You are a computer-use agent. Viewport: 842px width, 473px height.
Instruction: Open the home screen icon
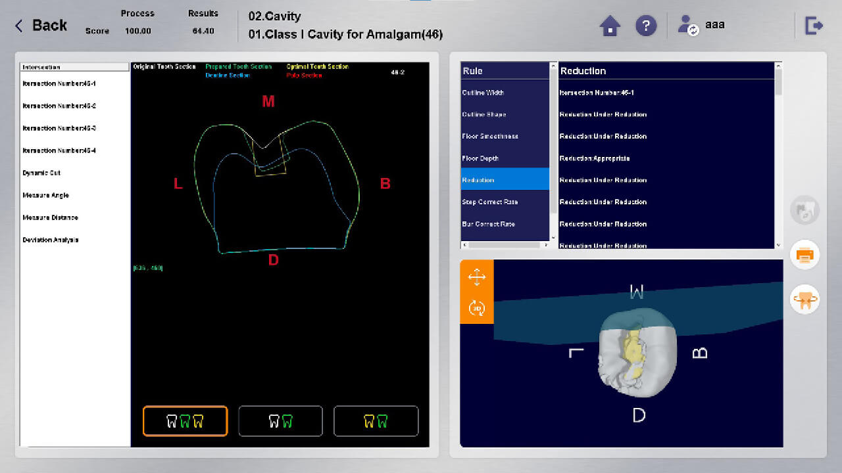point(610,26)
